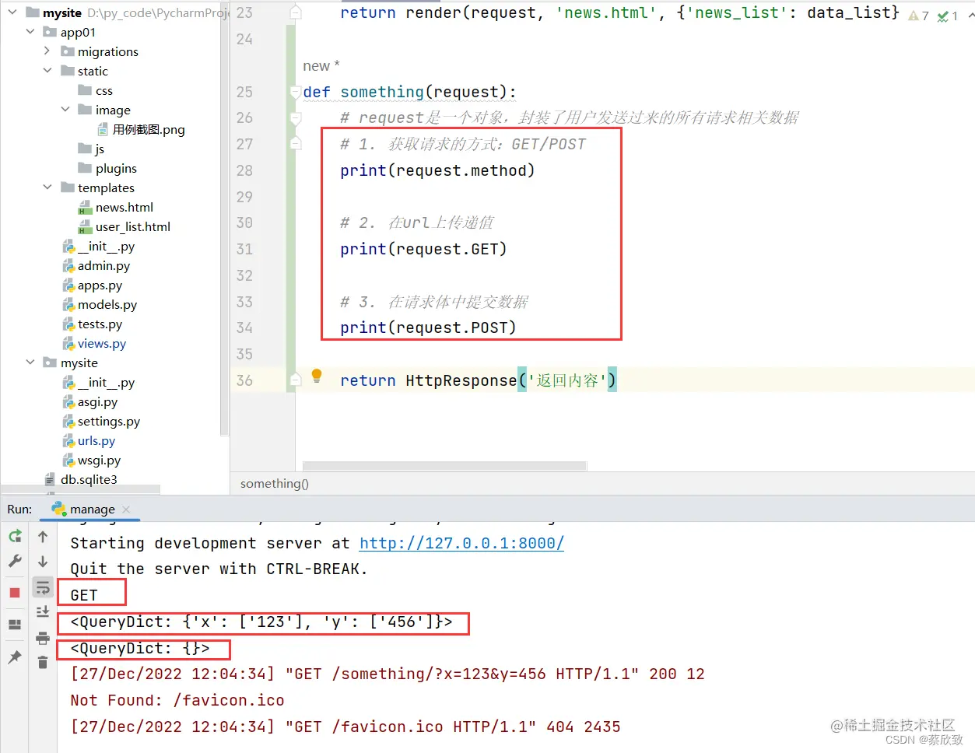Collapse the image folder
The height and width of the screenshot is (753, 975).
65,110
